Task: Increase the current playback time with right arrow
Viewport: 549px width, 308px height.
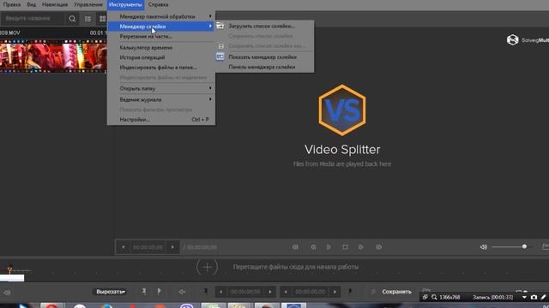Action: [x=172, y=247]
